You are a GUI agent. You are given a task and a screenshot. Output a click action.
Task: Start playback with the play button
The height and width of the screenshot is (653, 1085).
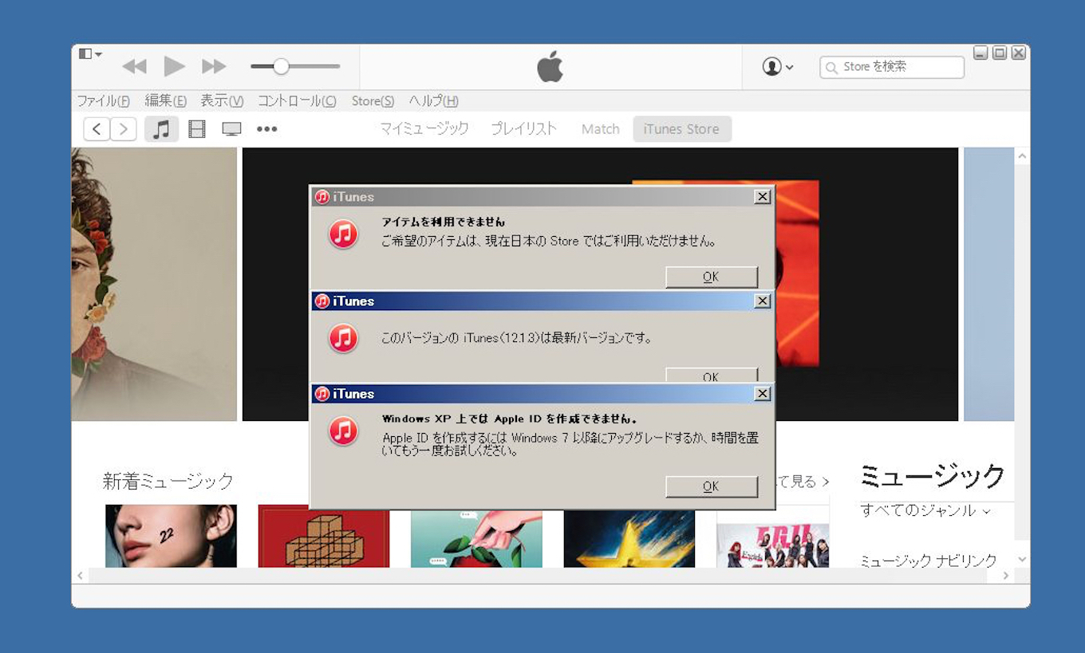pos(174,66)
